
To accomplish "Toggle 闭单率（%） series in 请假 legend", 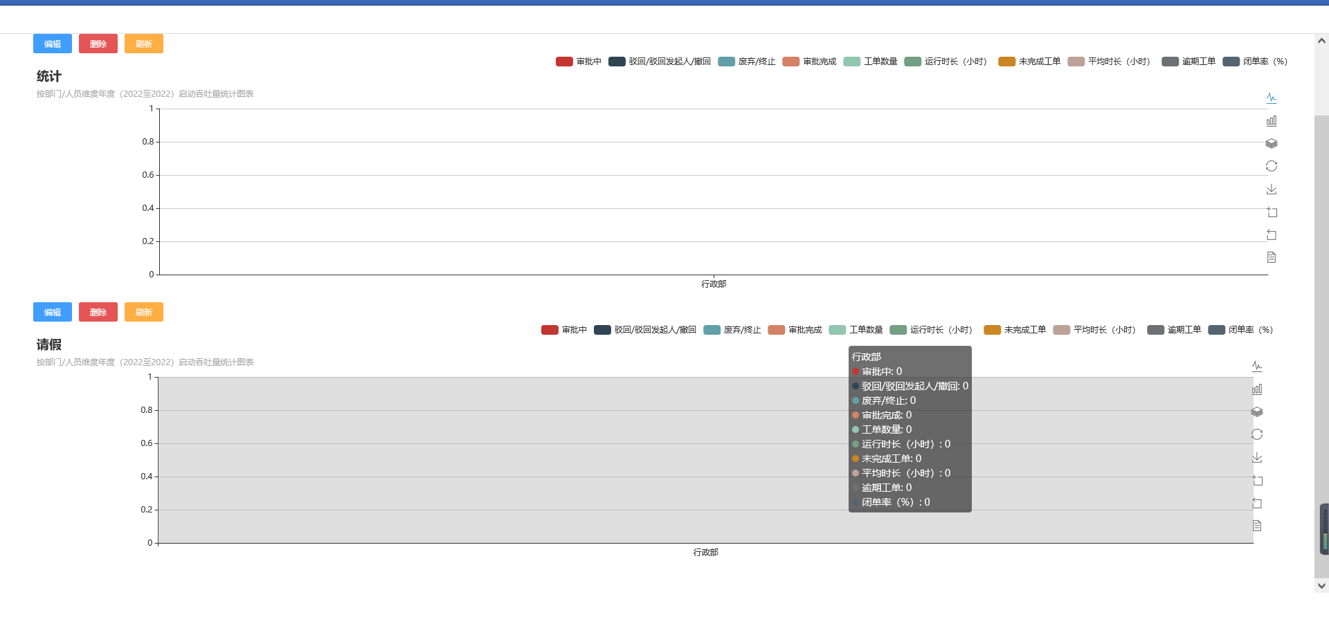I will (1242, 330).
